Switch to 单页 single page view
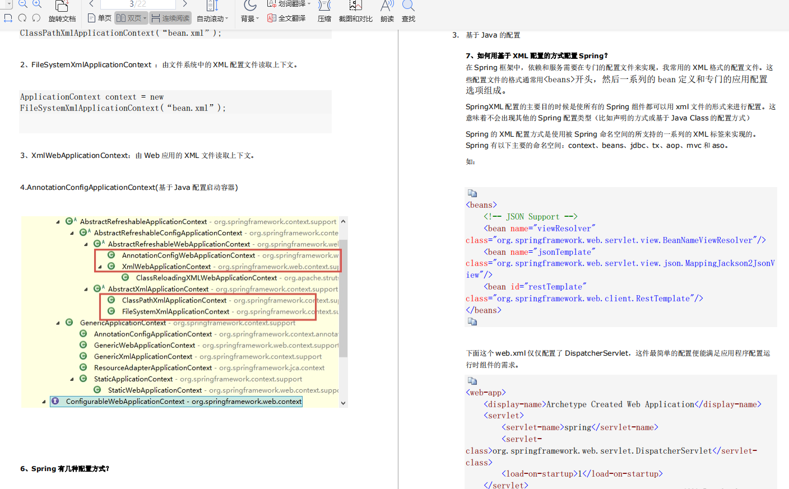Screen dimensions: 789x489 100,18
